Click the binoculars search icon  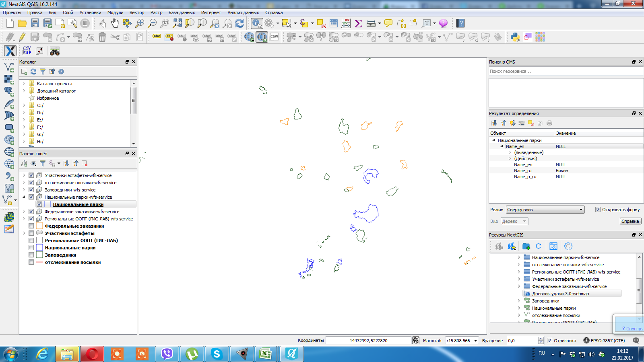55,51
